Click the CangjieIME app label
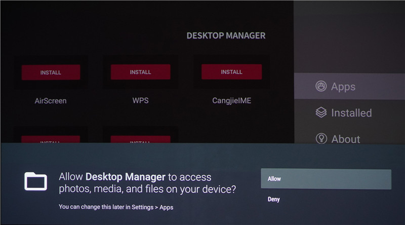The width and height of the screenshot is (405, 225). 232,101
